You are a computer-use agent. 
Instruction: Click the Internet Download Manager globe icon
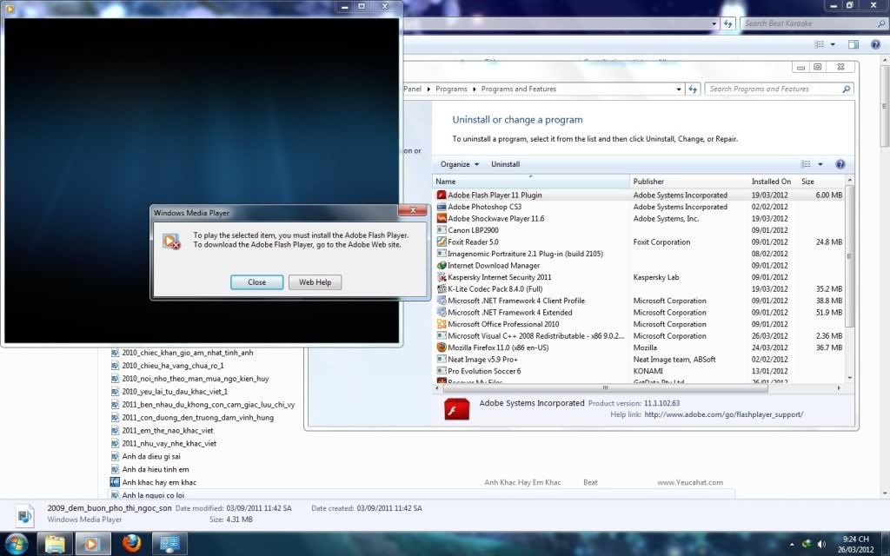click(x=441, y=266)
